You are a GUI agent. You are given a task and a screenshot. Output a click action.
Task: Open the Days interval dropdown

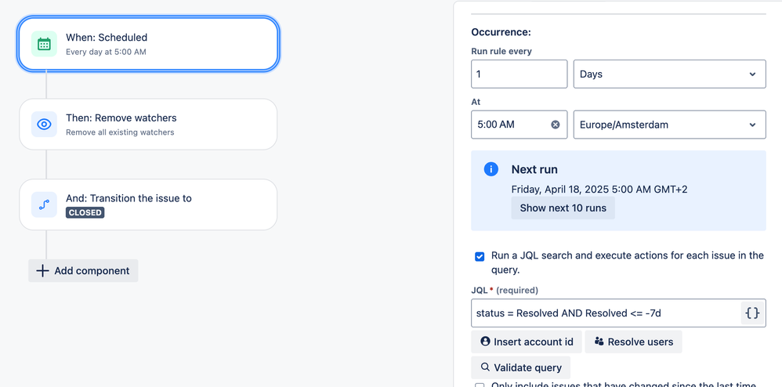point(670,74)
